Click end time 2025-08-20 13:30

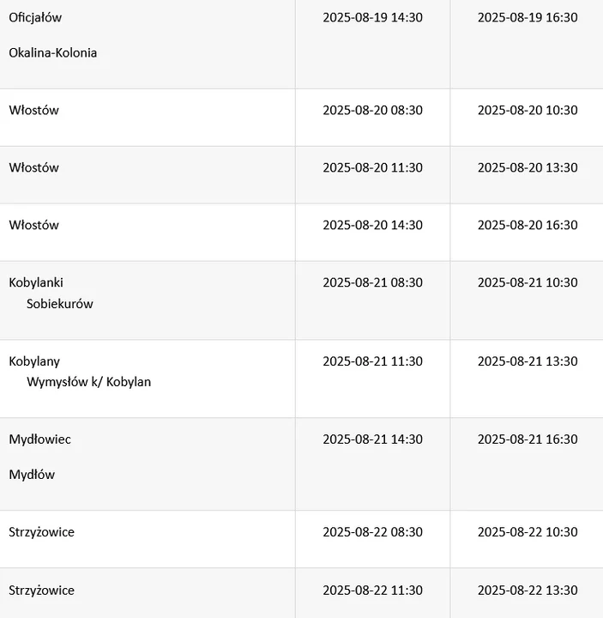528,168
